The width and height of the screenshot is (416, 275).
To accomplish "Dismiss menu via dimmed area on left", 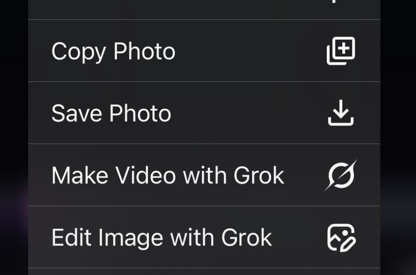I will point(13,139).
